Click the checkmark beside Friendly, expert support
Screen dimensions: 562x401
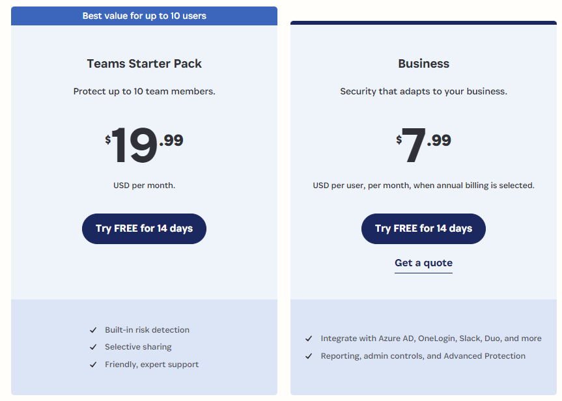tap(93, 365)
